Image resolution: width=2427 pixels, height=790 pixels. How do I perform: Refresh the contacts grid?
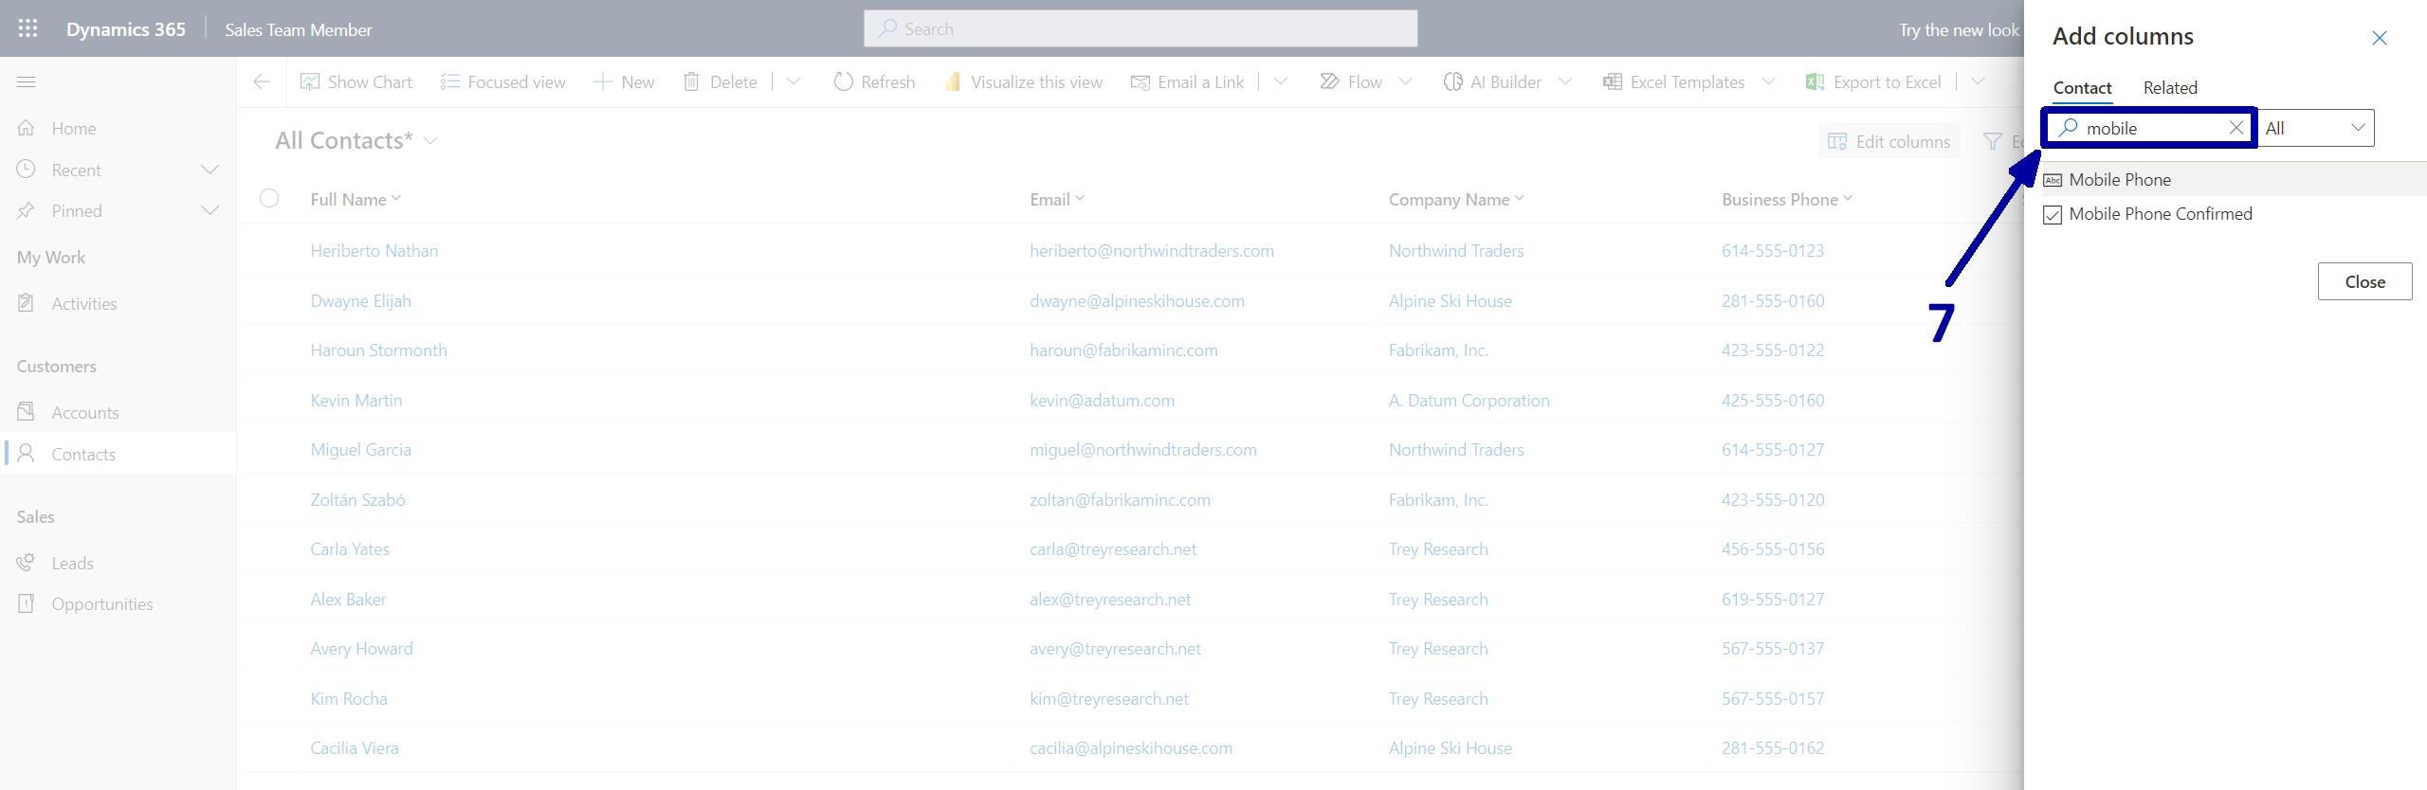coord(874,82)
